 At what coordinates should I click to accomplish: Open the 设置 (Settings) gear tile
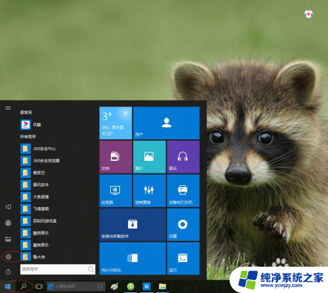(x=183, y=225)
